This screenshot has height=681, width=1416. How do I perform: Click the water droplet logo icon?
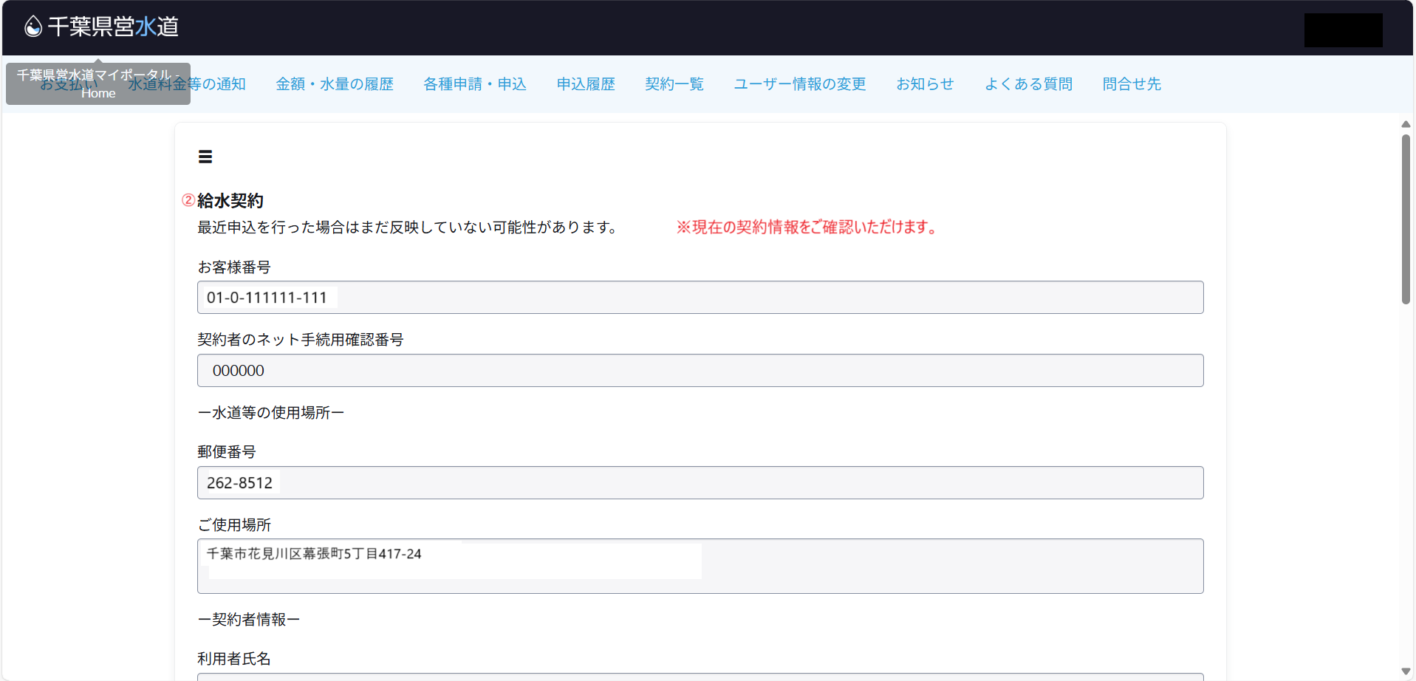33,27
